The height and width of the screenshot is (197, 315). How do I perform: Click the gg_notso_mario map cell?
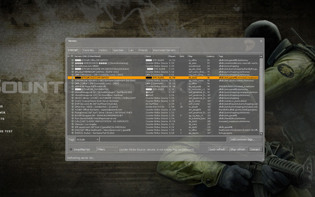tap(196, 81)
